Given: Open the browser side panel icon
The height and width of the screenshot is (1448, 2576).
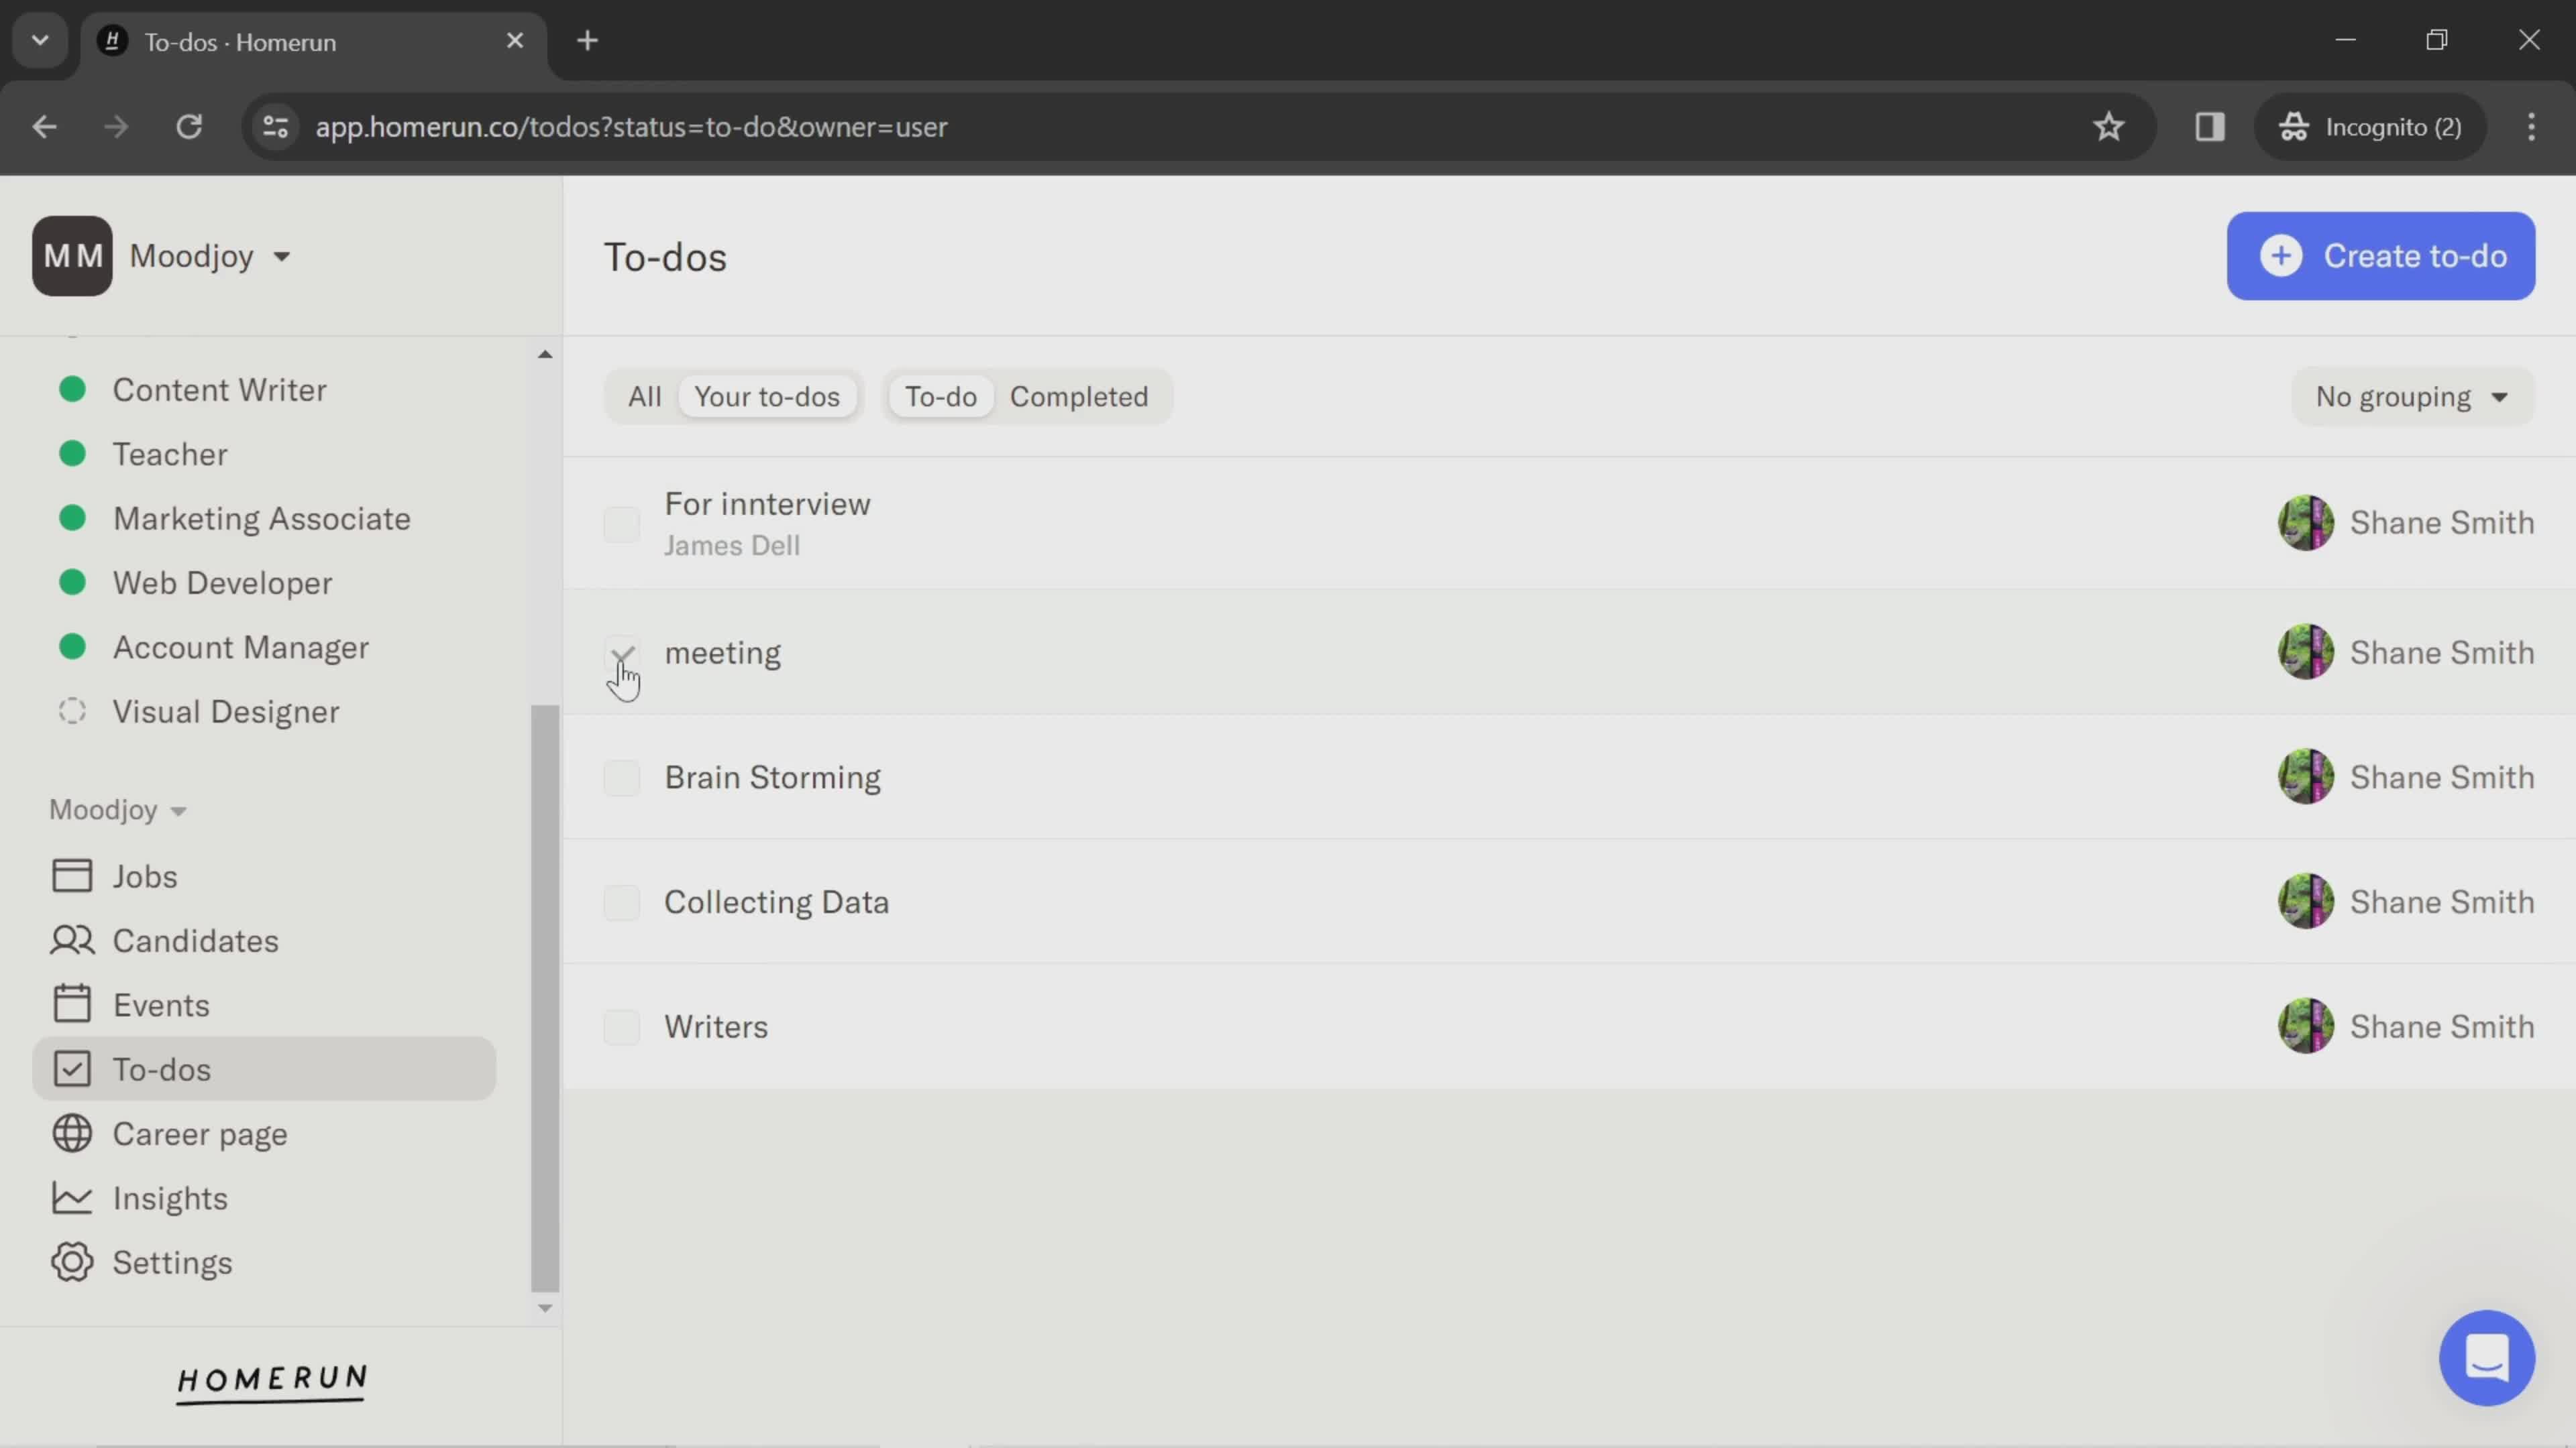Looking at the screenshot, I should [2209, 127].
